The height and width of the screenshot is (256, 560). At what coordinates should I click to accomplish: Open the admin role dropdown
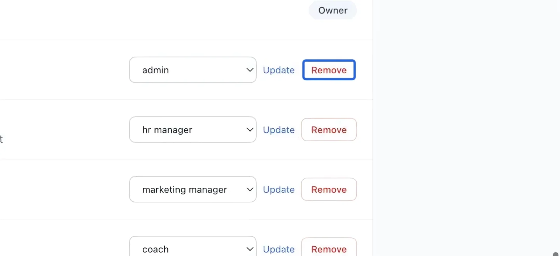click(193, 70)
